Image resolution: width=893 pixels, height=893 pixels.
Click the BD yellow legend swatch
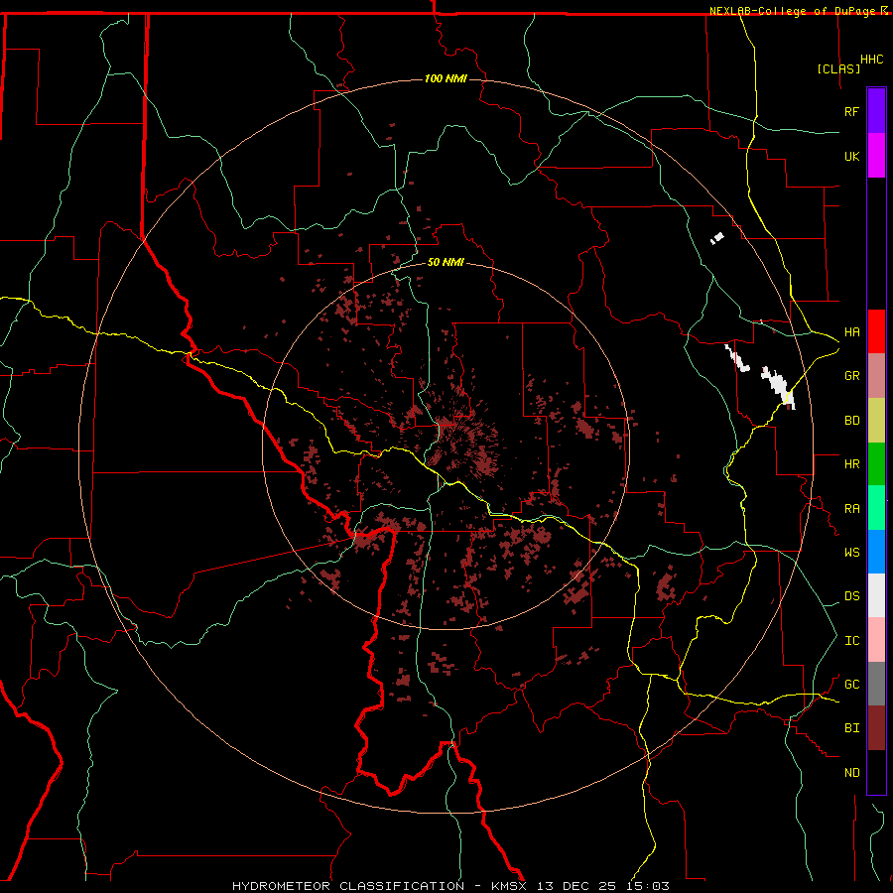(x=876, y=420)
